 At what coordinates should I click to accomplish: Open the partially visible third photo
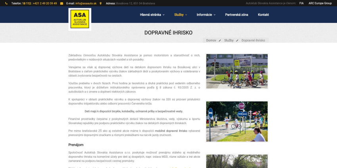(237, 161)
